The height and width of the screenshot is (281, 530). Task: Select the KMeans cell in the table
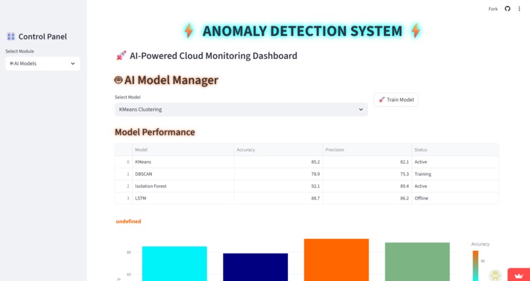[183, 162]
